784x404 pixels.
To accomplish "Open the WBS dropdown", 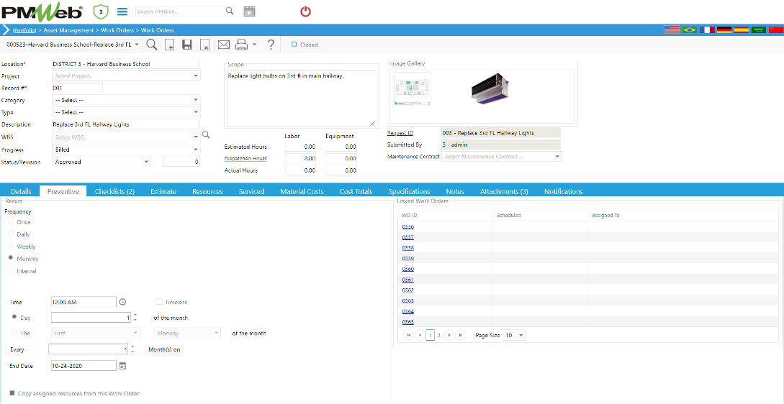I will 196,137.
